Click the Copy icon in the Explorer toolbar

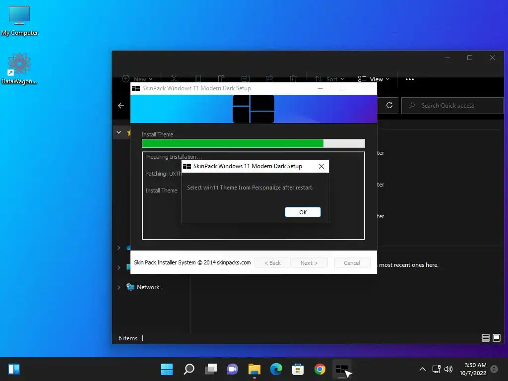click(x=198, y=79)
